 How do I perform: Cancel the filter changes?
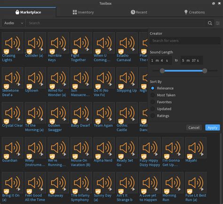(194, 127)
